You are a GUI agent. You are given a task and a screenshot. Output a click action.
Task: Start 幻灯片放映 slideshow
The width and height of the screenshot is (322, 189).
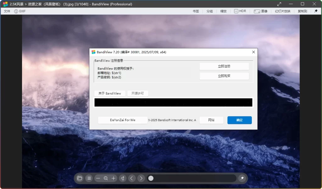point(283,11)
